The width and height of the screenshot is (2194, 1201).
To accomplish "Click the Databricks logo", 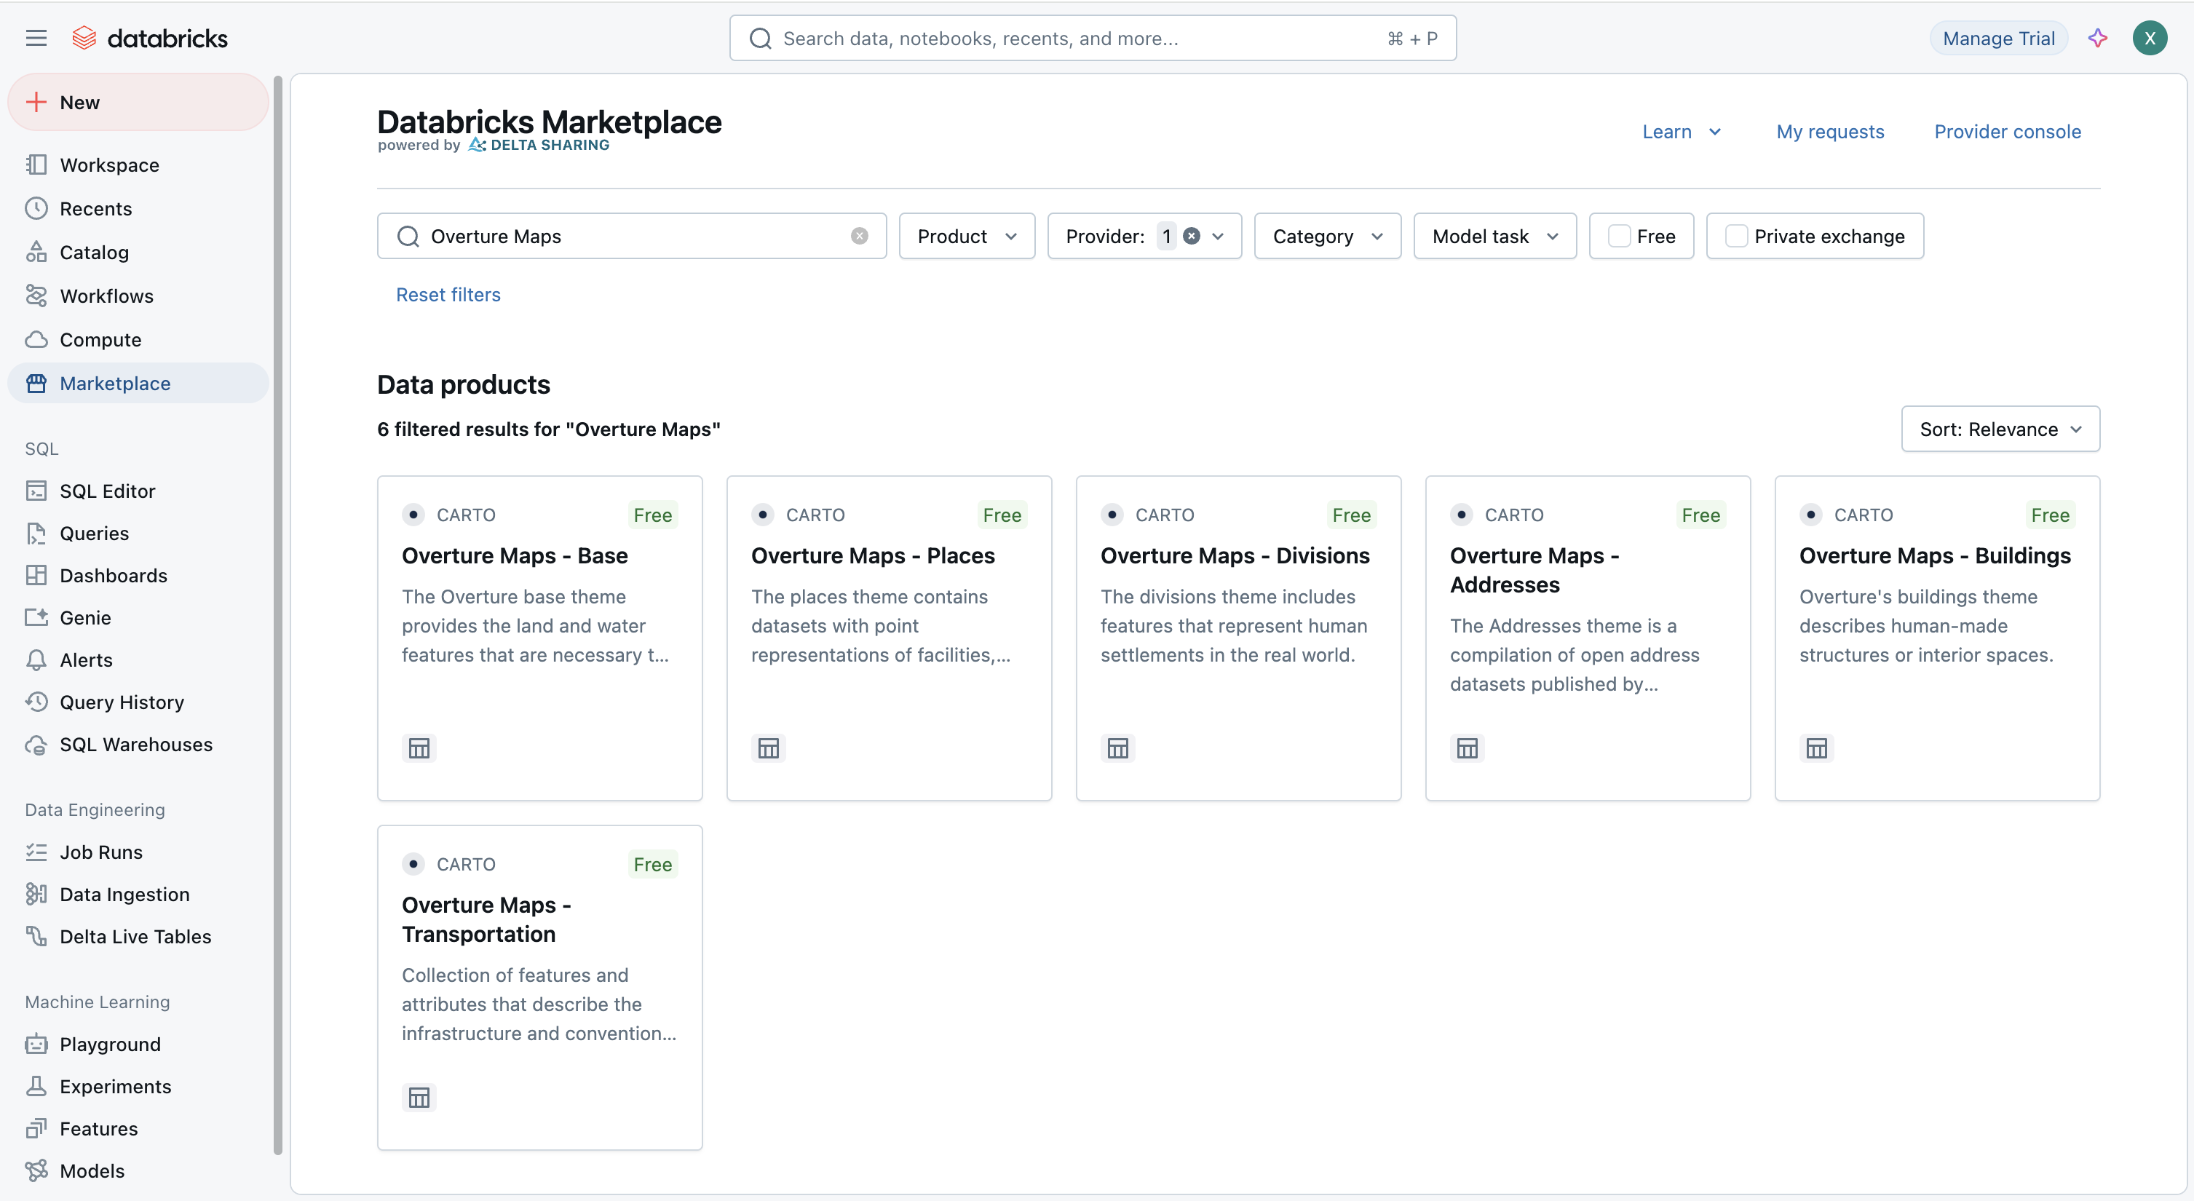I will coord(150,39).
